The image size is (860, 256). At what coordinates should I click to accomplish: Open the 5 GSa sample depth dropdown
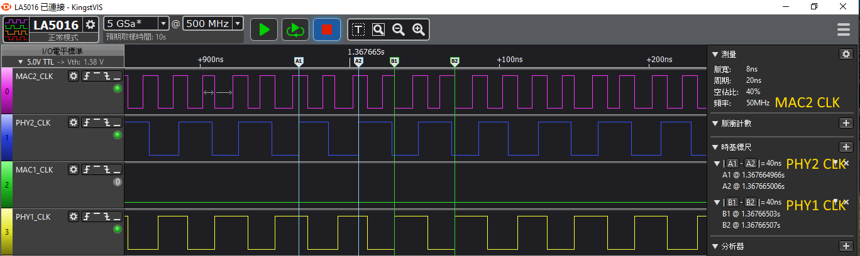click(x=163, y=23)
